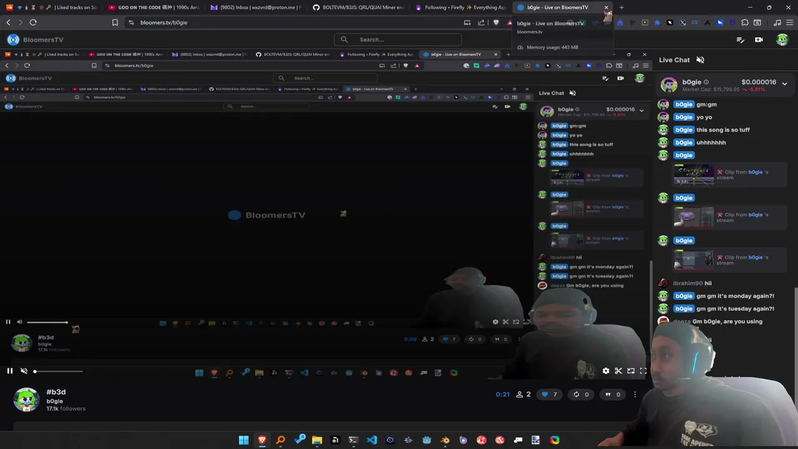Expand the b0gie token price card chevron
The image size is (798, 449).
coord(785,83)
